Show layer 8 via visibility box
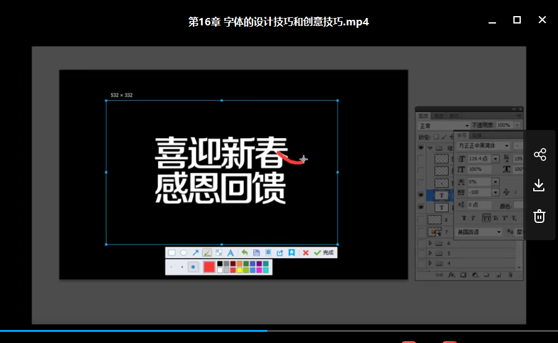Viewport: 558px width, 343px height. [421, 220]
